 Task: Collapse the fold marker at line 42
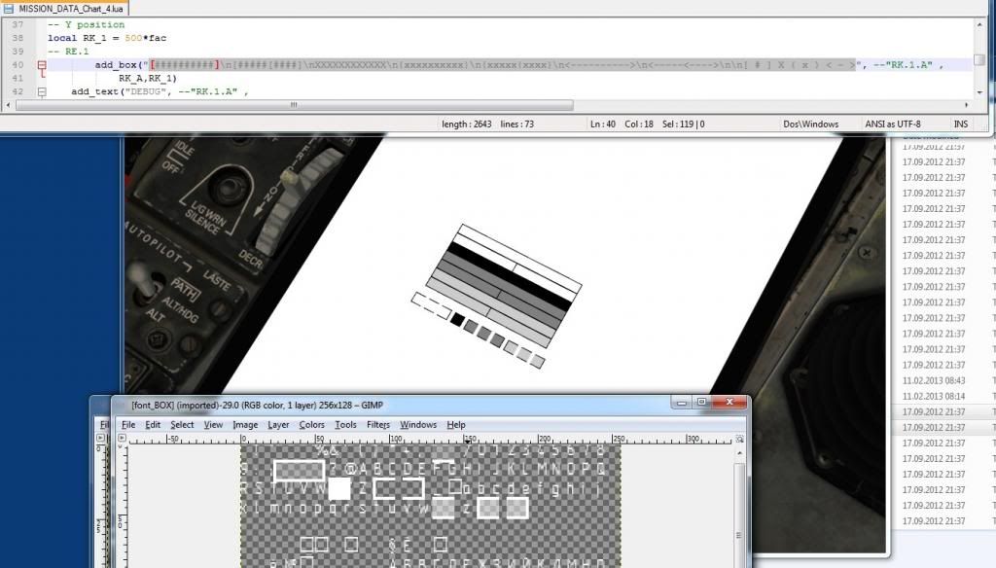point(41,92)
